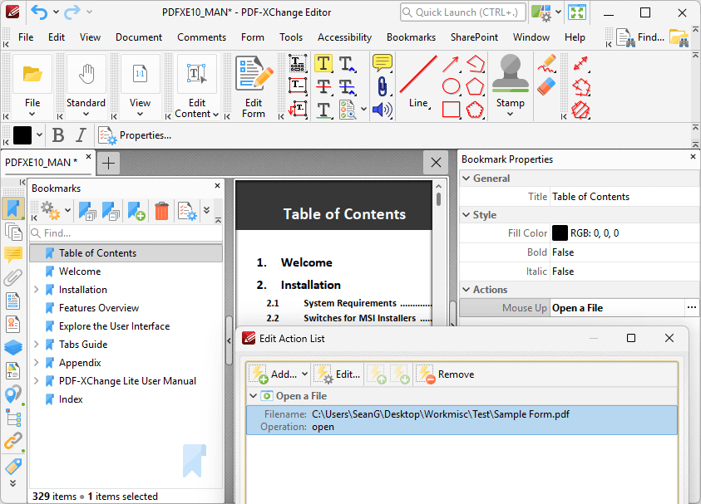This screenshot has height=504, width=701.
Task: Open the Edit Form tool
Action: (254, 86)
